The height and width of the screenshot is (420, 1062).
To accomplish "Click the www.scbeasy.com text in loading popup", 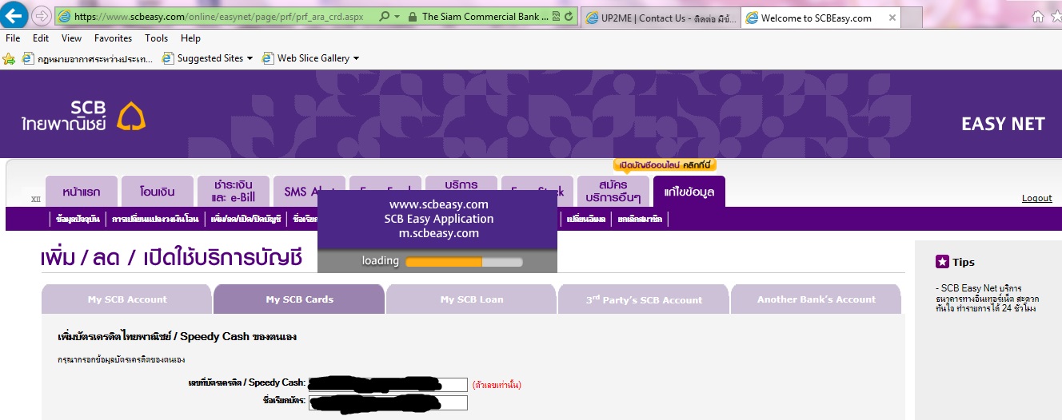I will [x=437, y=204].
